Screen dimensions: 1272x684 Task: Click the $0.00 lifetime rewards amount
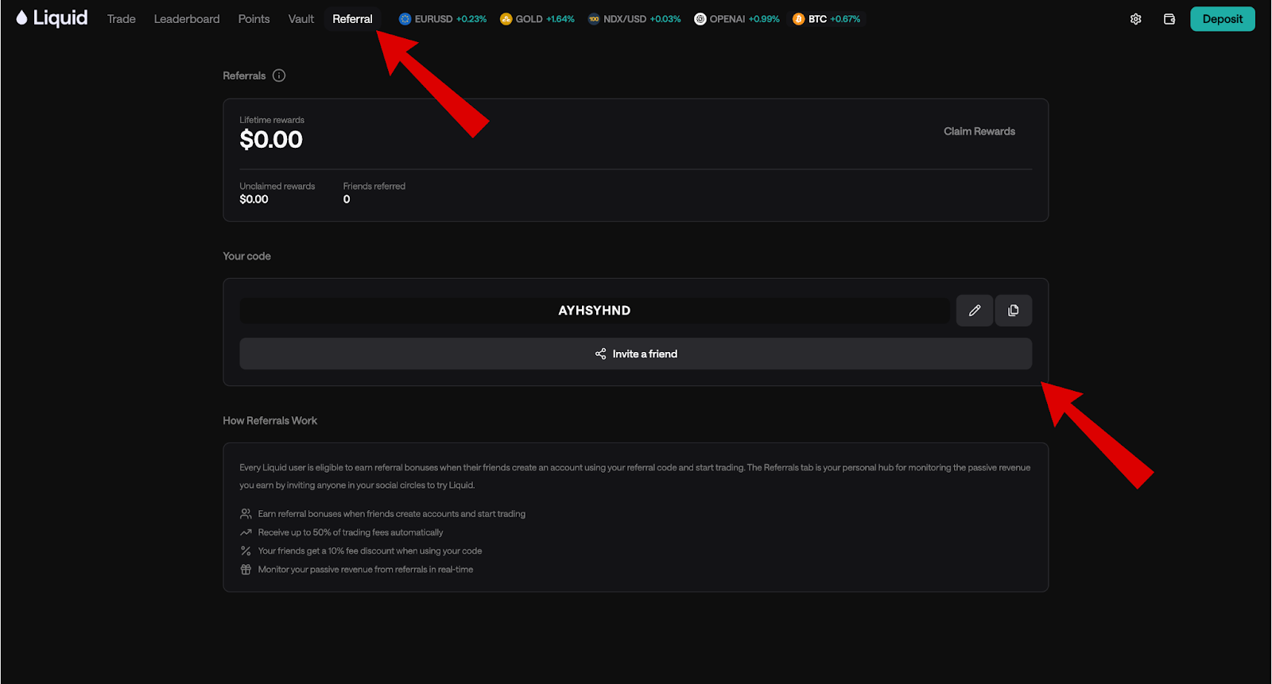pos(271,140)
